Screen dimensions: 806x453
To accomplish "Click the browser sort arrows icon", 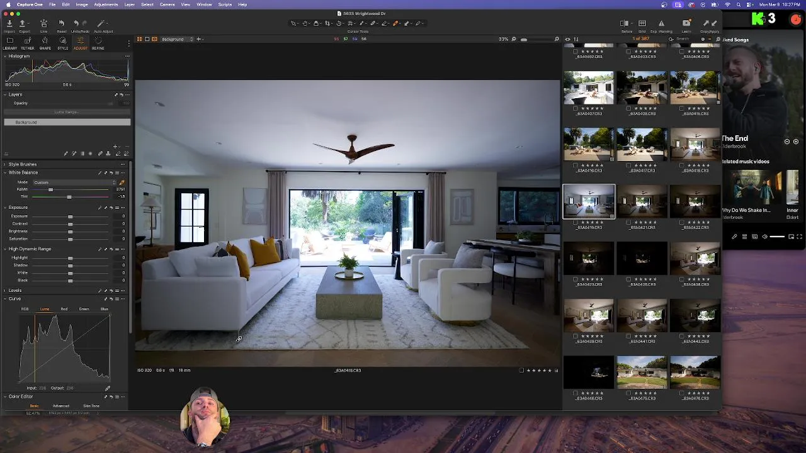I will 576,39.
